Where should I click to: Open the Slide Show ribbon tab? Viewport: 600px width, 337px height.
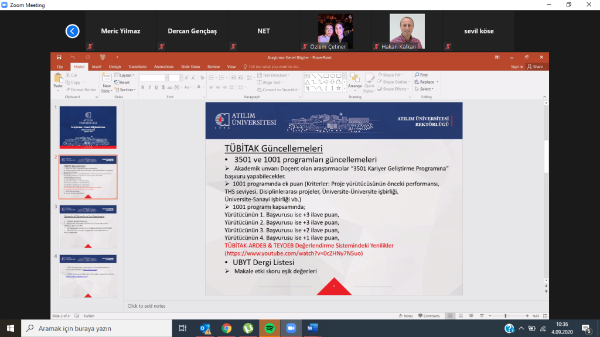pyautogui.click(x=190, y=67)
